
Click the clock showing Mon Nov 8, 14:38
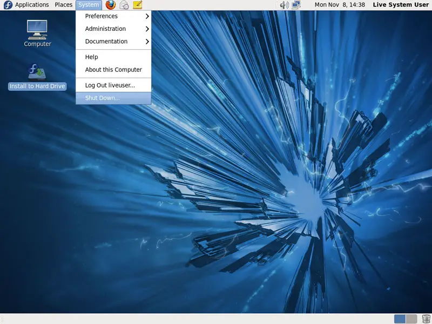340,5
